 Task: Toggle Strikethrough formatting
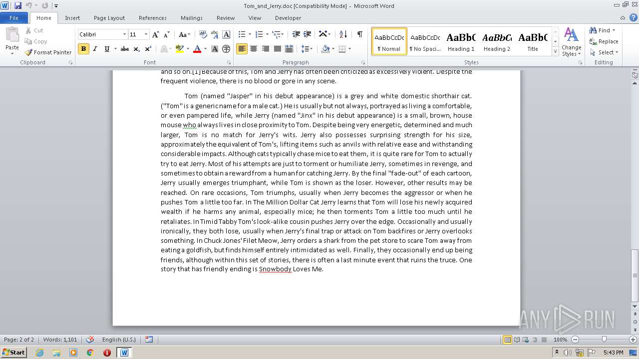pos(125,49)
